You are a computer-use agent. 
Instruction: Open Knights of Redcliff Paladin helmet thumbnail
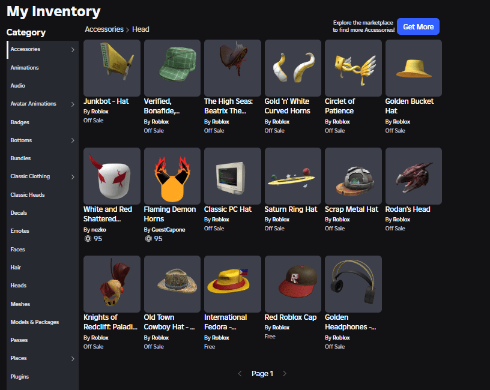click(112, 284)
